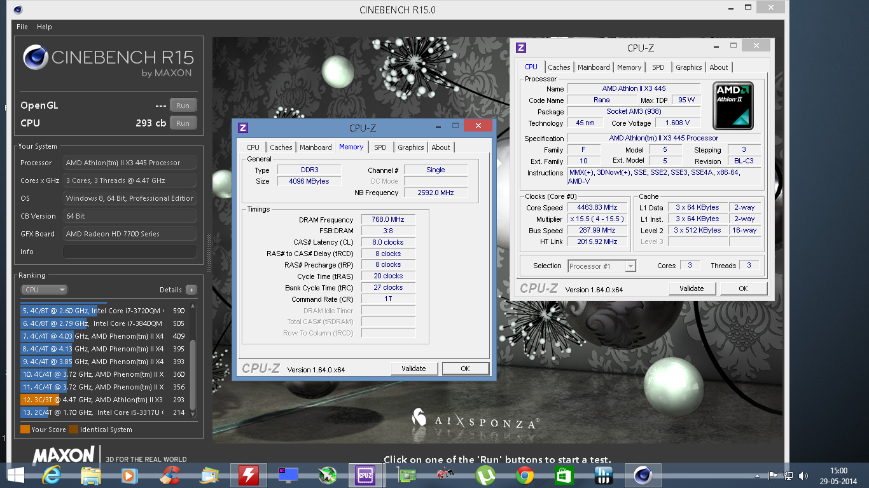Click the Core Speed value 4463.83 MHz
This screenshot has width=869, height=488.
pyautogui.click(x=598, y=207)
